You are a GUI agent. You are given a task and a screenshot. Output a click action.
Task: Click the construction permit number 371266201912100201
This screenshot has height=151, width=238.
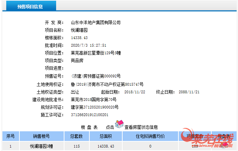[89, 115]
